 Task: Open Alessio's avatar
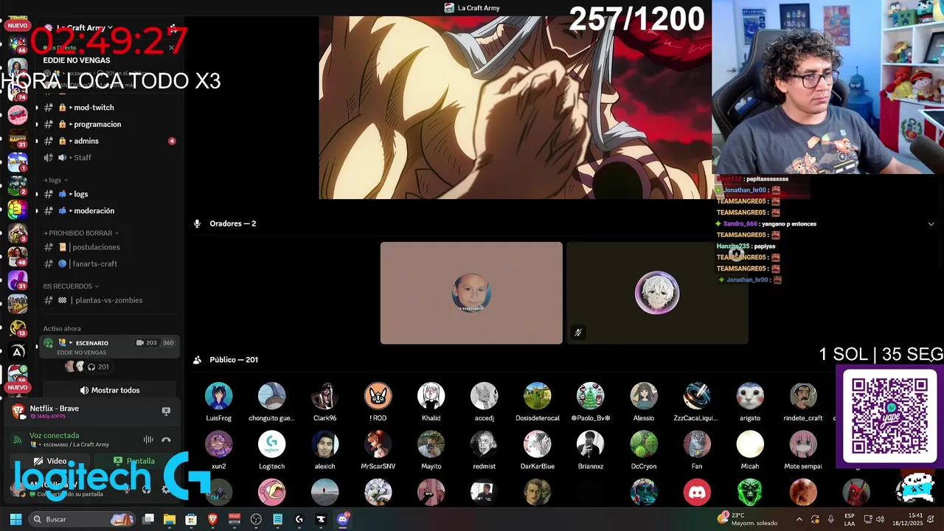(643, 396)
